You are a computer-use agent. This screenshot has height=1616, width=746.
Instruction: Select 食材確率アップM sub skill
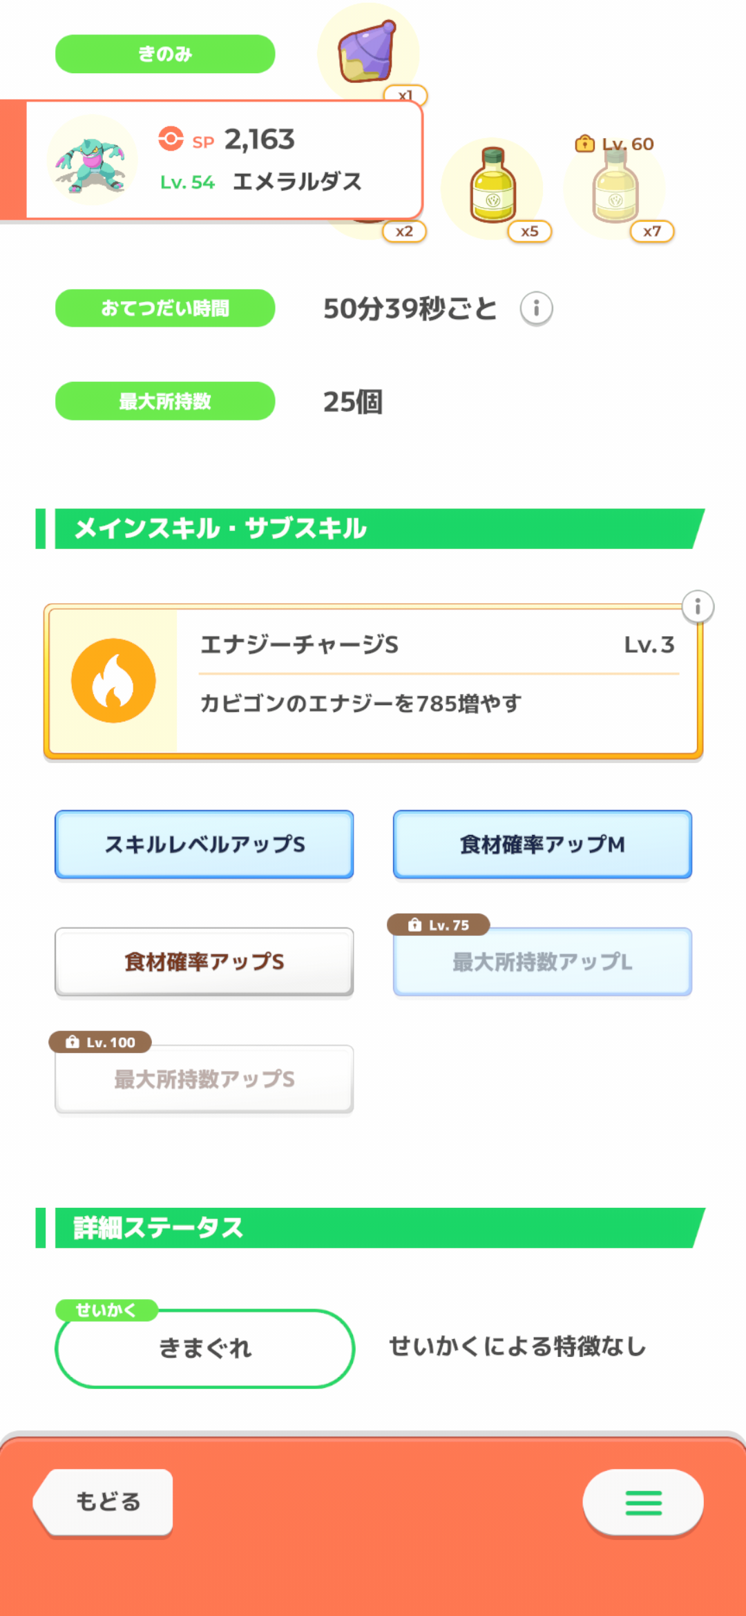[x=542, y=844]
